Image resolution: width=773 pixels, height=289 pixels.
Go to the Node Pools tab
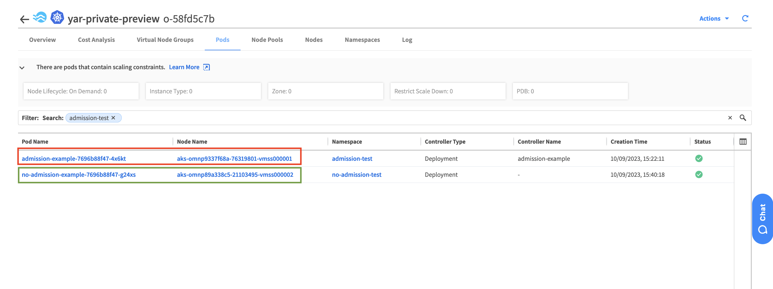[267, 40]
